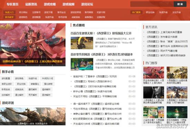Click the 搜索 search button

click(180, 4)
